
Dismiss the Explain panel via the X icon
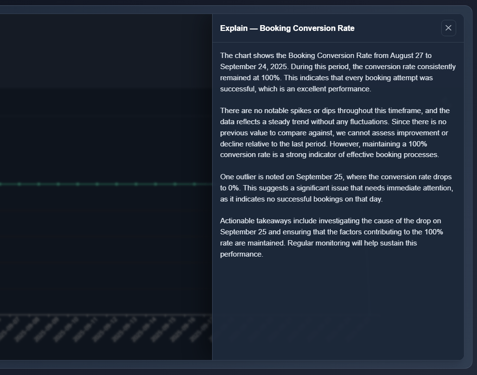[x=448, y=28]
